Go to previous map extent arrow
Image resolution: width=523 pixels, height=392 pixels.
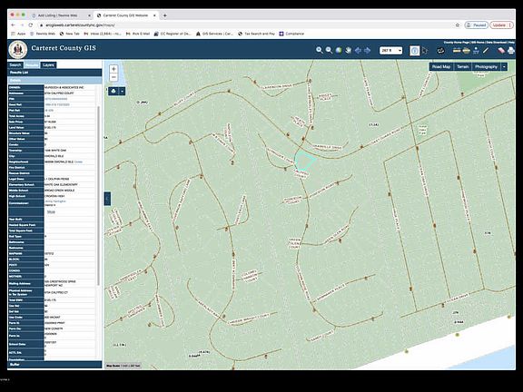point(358,50)
